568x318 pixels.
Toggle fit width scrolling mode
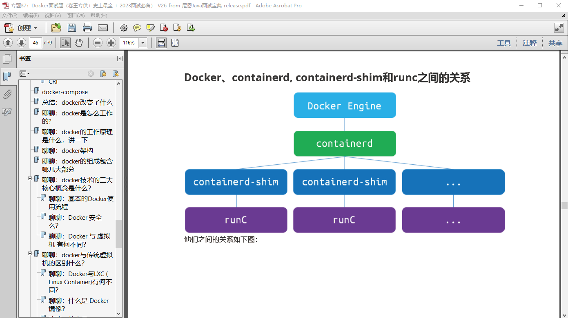tap(161, 42)
